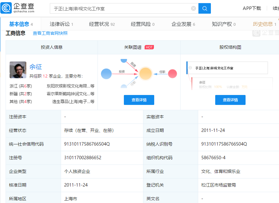The height and width of the screenshot is (203, 279).
Task: Collapse the 于正(上海)影视文化工作室 equity node
Action: pyautogui.click(x=190, y=68)
